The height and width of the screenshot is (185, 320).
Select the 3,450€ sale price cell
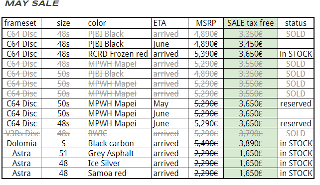click(251, 44)
